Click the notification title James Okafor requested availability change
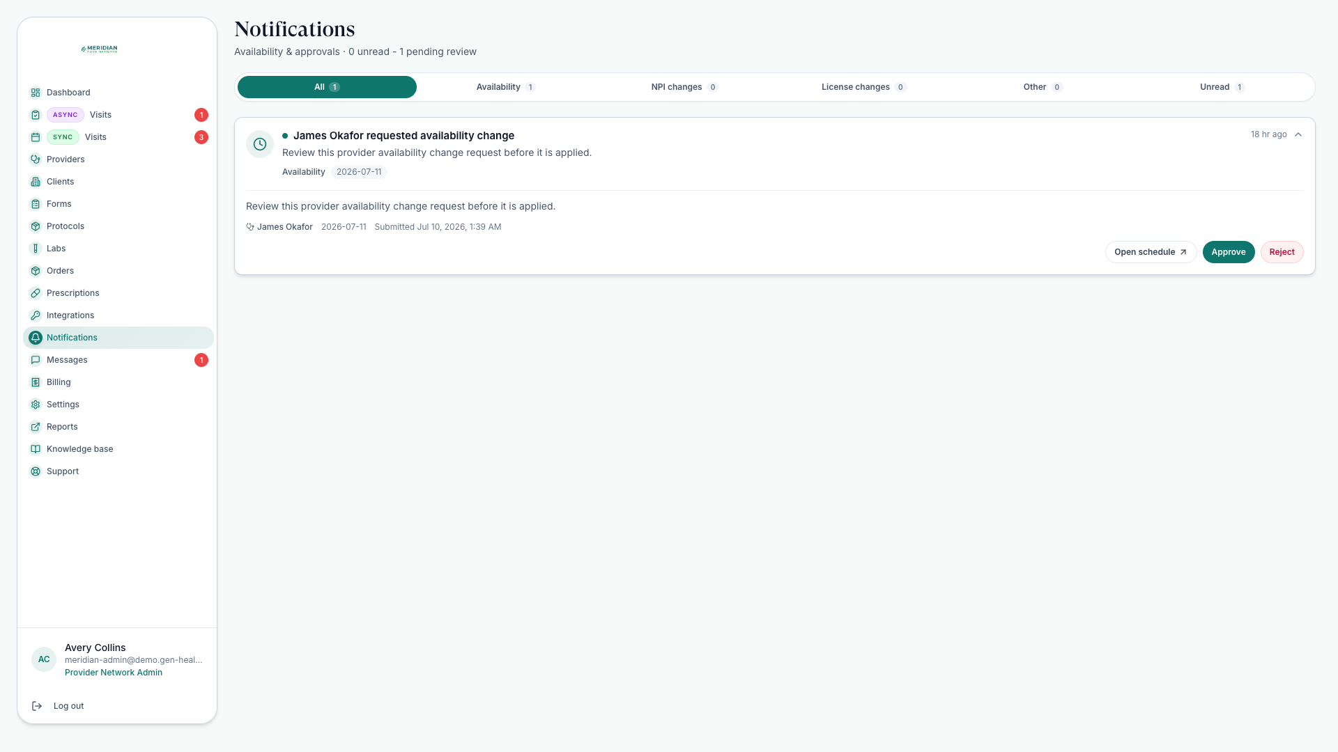Screen dimensions: 1338x752 point(403,136)
